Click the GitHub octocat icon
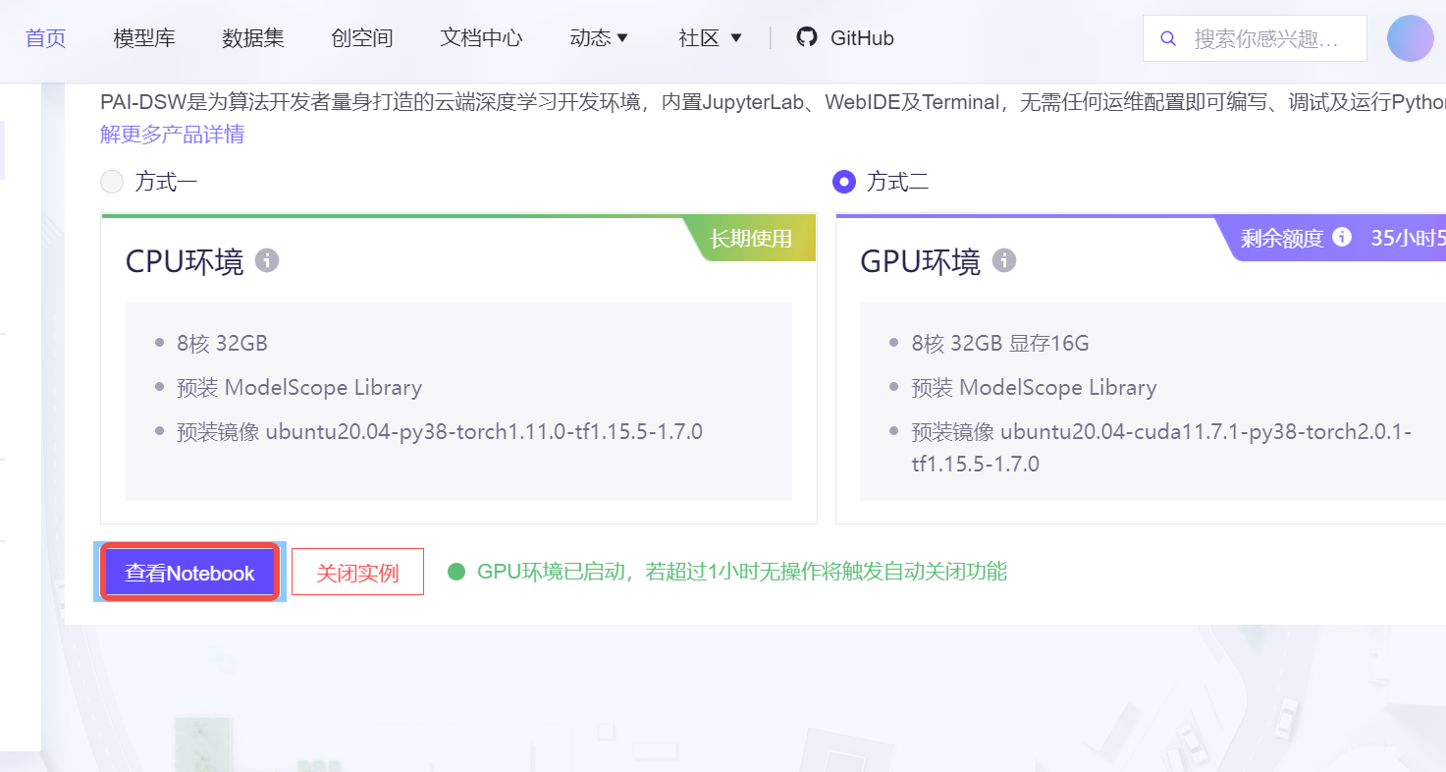Image resolution: width=1446 pixels, height=772 pixels. coord(807,37)
